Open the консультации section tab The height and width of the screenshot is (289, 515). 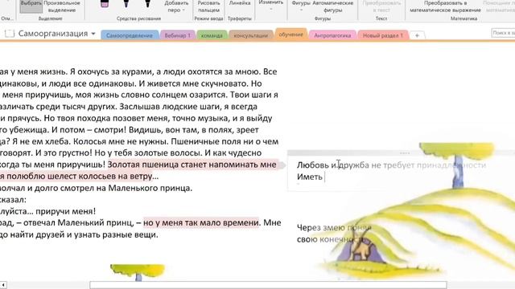(251, 35)
